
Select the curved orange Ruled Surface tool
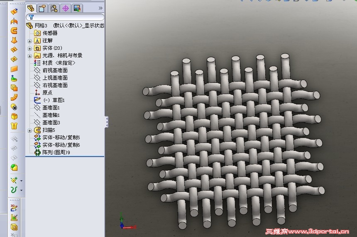point(14,97)
